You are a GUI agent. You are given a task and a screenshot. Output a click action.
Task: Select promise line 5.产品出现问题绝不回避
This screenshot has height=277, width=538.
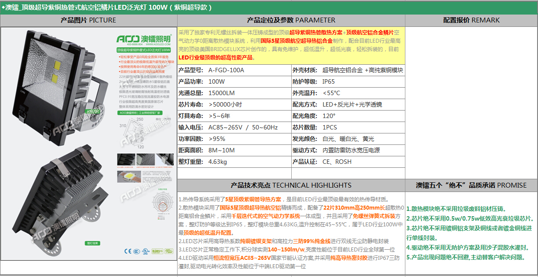click(466, 258)
